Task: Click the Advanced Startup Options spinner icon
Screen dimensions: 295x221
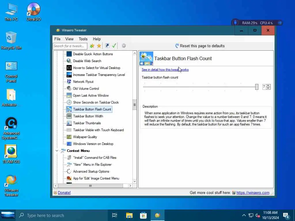Action: [69, 172]
